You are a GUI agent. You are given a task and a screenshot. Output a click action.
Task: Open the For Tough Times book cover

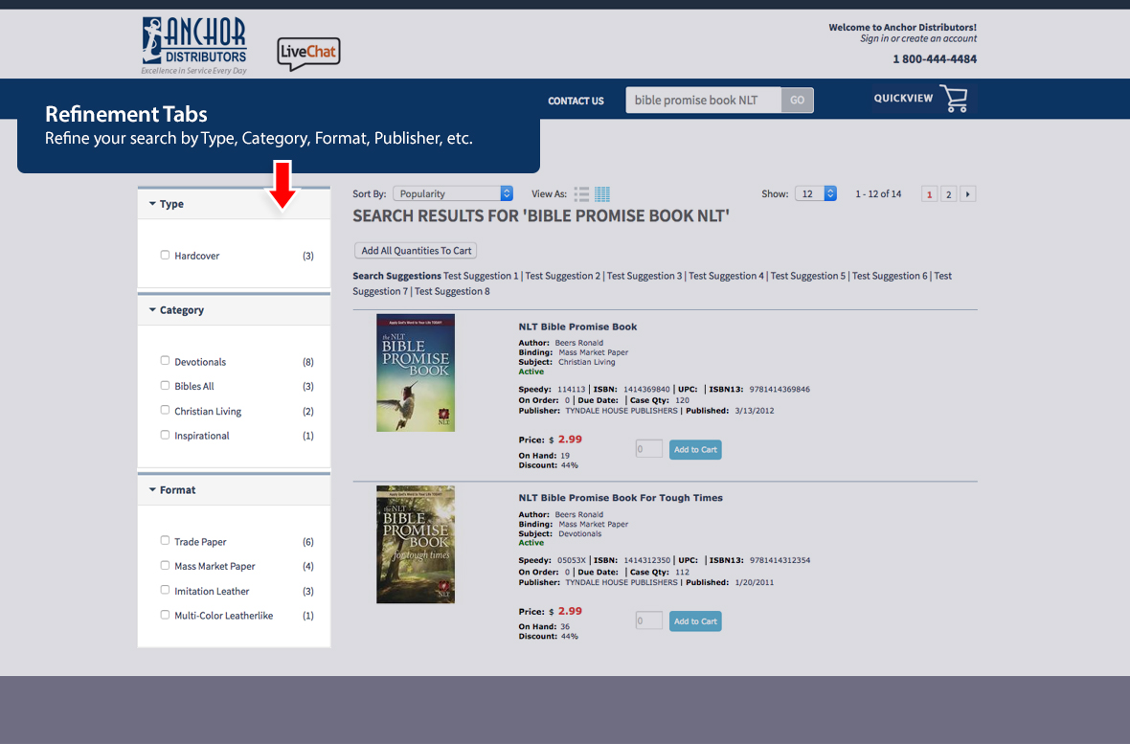[415, 544]
